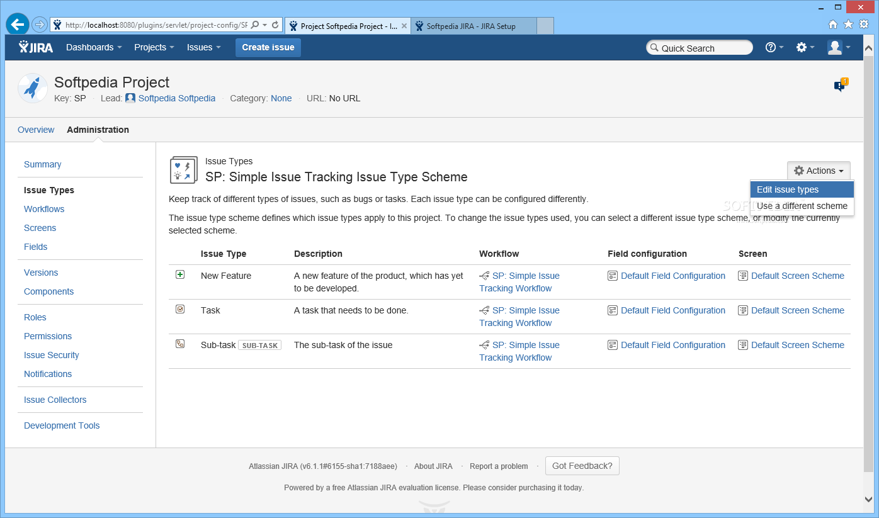Click screen scheme icon in Sub-task row
The height and width of the screenshot is (518, 879).
pyautogui.click(x=743, y=345)
